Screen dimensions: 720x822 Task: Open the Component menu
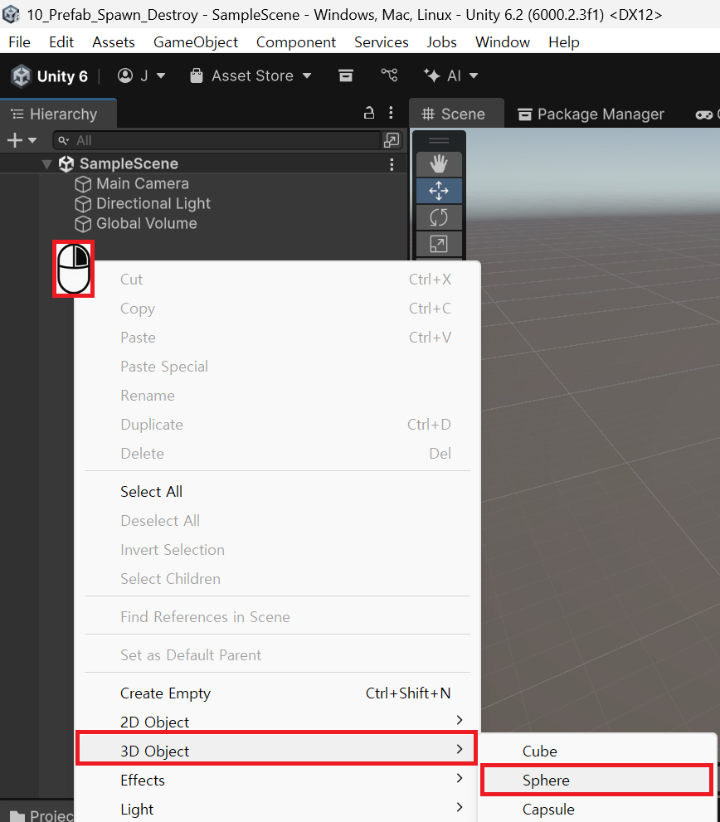(296, 42)
